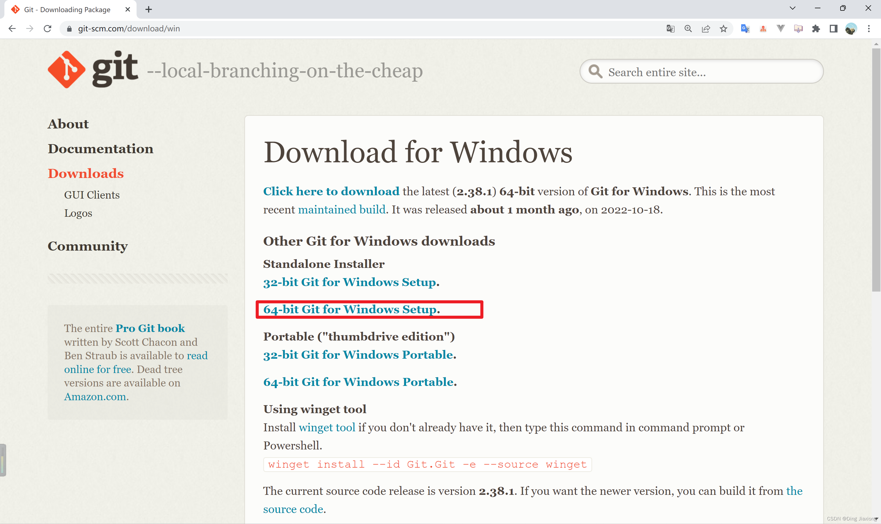This screenshot has width=881, height=524.
Task: Click the orange Git logo
Action: (x=66, y=70)
